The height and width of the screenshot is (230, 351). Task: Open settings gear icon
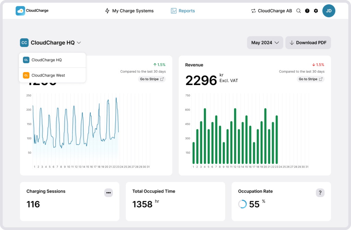pos(316,11)
